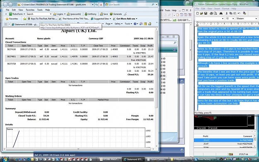Open the MetaTrader window Tools menu
259x162 pixels.
point(167,10)
